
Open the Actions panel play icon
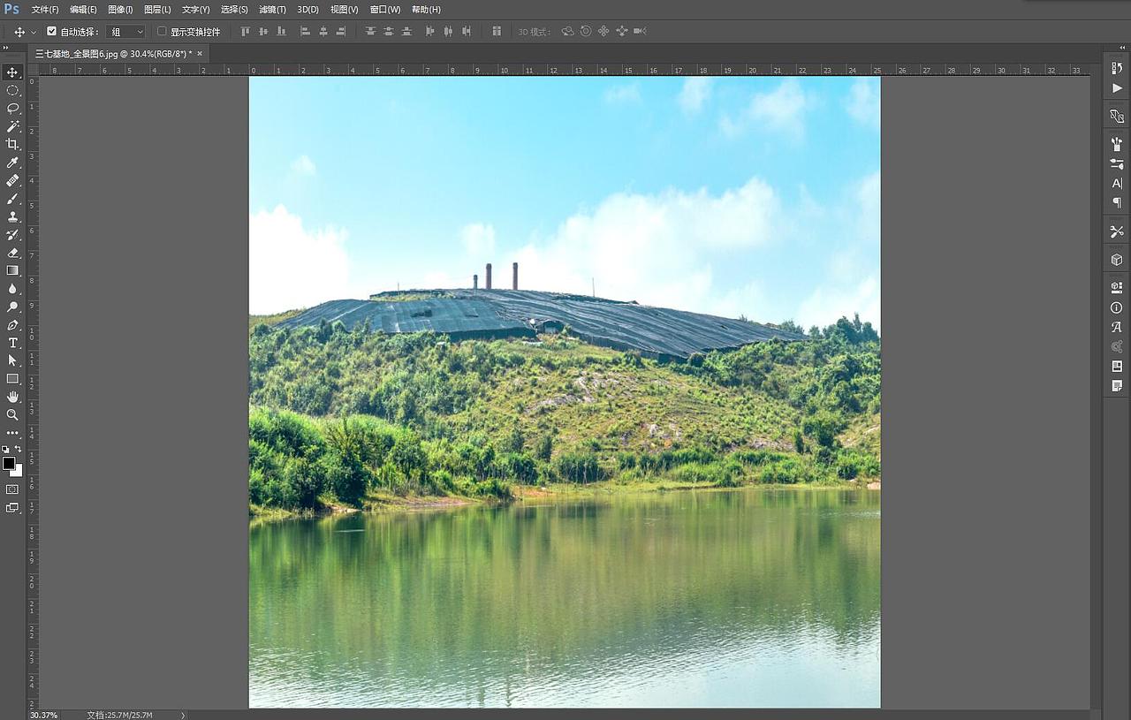point(1117,88)
